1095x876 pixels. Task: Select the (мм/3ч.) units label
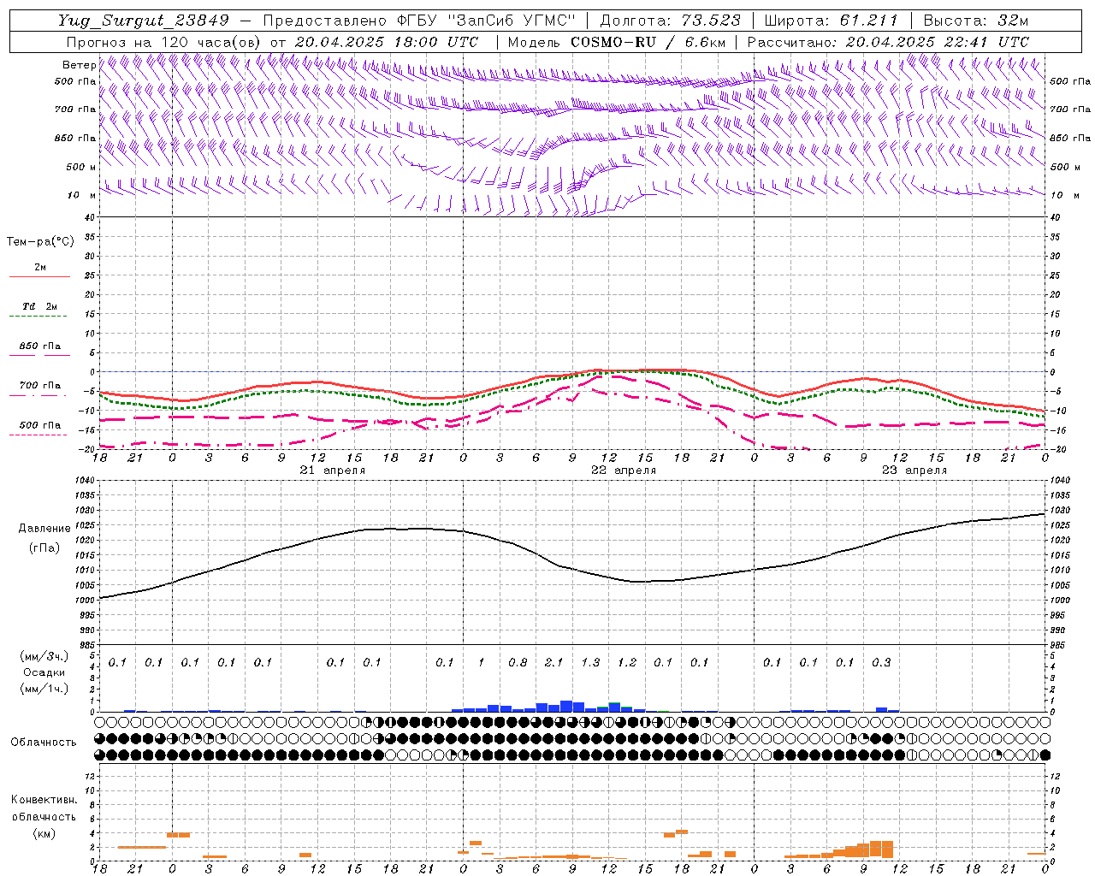point(44,656)
